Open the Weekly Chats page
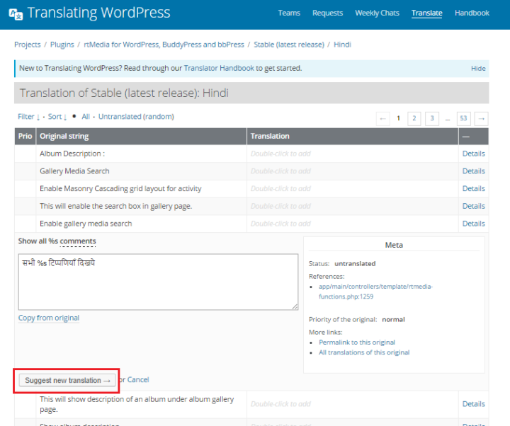Viewport: 510px width, 426px height. (x=377, y=13)
